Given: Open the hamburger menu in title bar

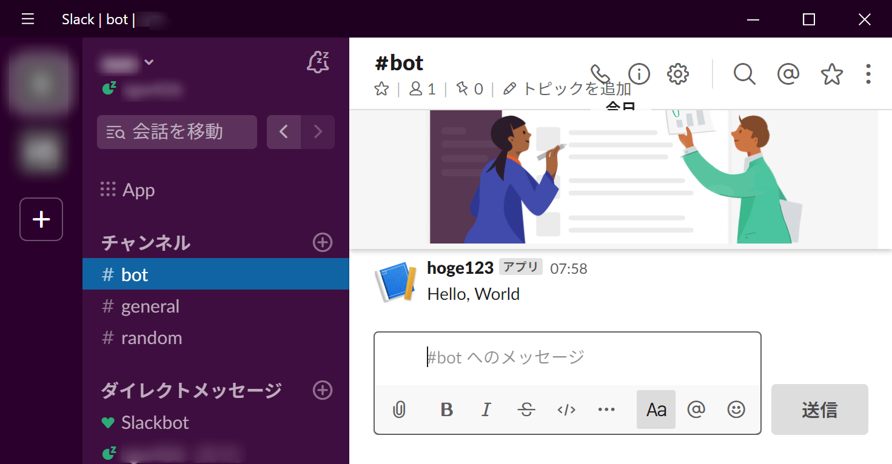Looking at the screenshot, I should click(x=28, y=19).
